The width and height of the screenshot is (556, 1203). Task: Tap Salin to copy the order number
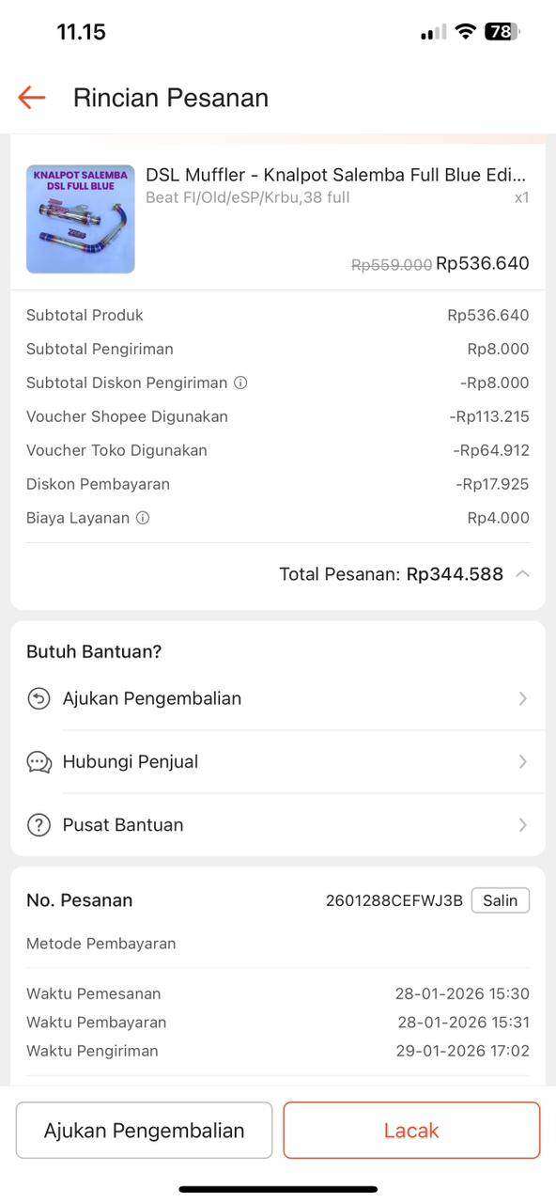(x=500, y=899)
